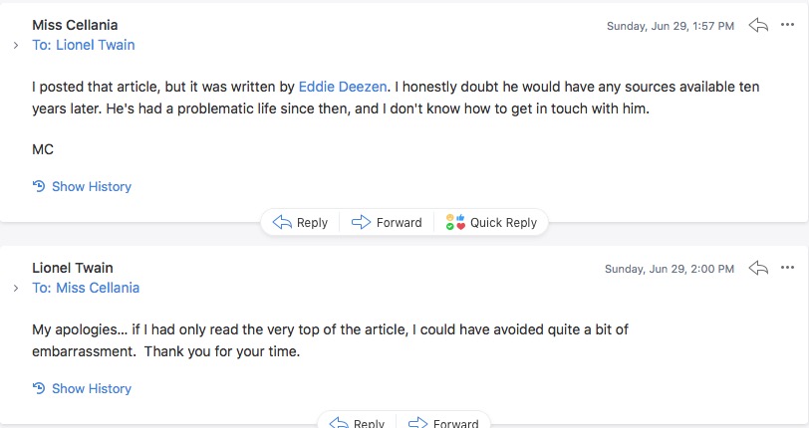Expand recipients of Lionel Twain's message
The height and width of the screenshot is (428, 809).
[x=16, y=289]
